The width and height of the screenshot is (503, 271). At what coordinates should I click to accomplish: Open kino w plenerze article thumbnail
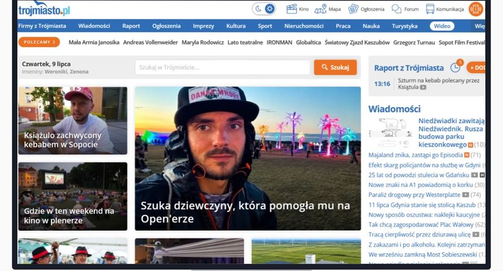tap(73, 196)
